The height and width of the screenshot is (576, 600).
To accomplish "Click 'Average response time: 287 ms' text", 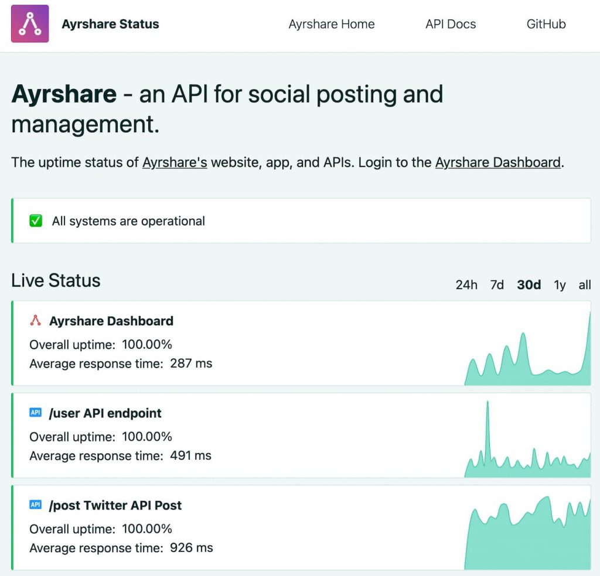I will tap(121, 363).
